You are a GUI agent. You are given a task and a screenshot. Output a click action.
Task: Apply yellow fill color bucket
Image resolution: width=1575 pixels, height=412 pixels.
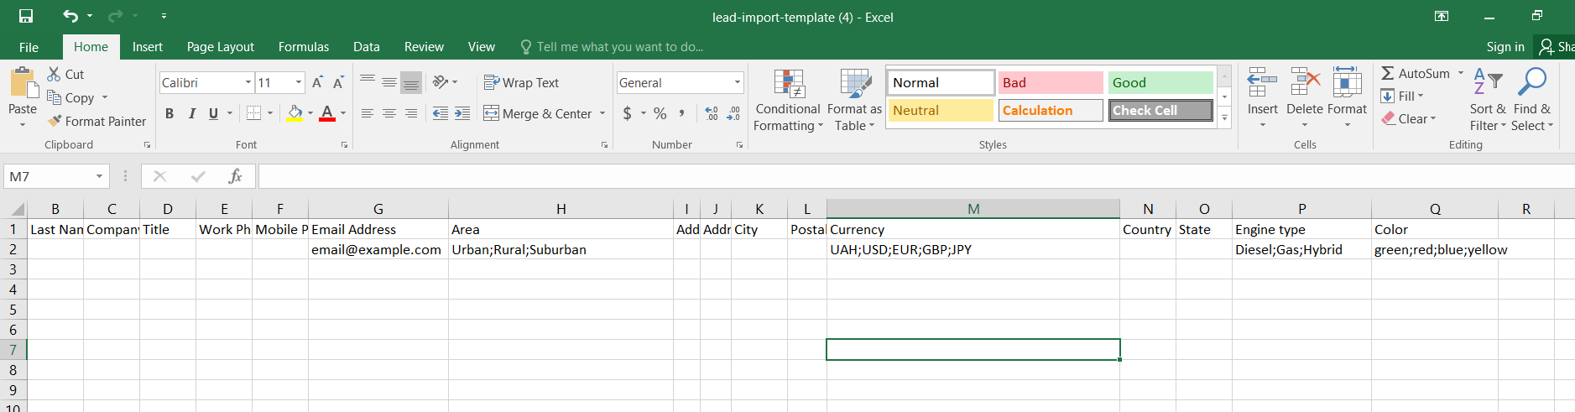click(x=295, y=113)
